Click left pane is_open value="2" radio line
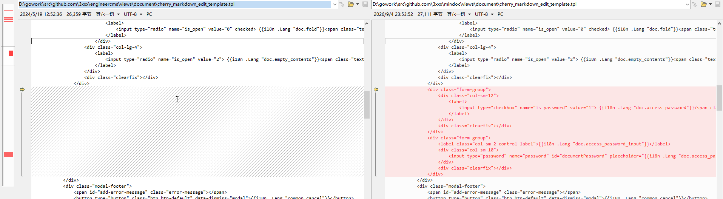The width and height of the screenshot is (723, 199). pyautogui.click(x=234, y=59)
